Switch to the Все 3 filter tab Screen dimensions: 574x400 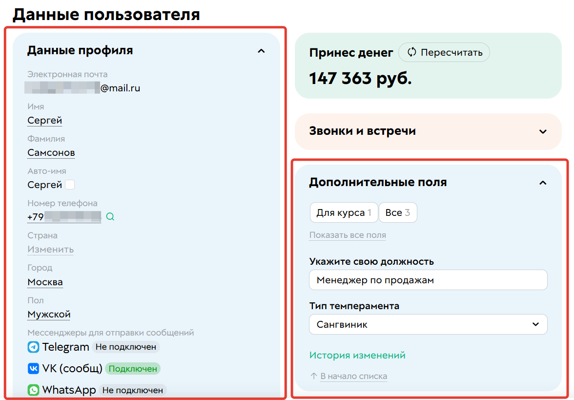click(398, 212)
